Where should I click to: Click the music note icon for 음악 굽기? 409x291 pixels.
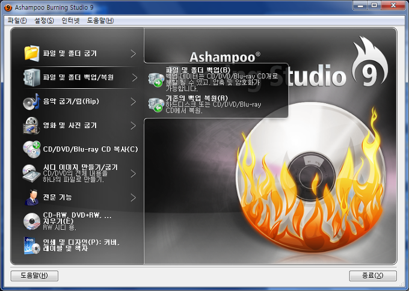point(32,102)
